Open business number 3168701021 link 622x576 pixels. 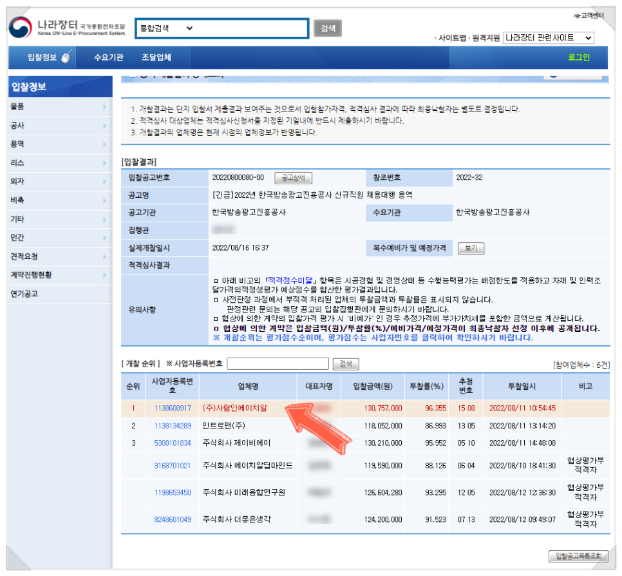tap(173, 466)
